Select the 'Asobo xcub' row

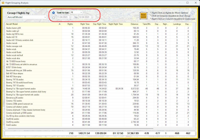[x=98, y=49]
